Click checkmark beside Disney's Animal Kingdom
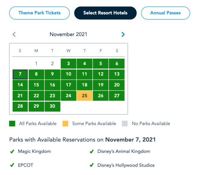 click(x=91, y=152)
